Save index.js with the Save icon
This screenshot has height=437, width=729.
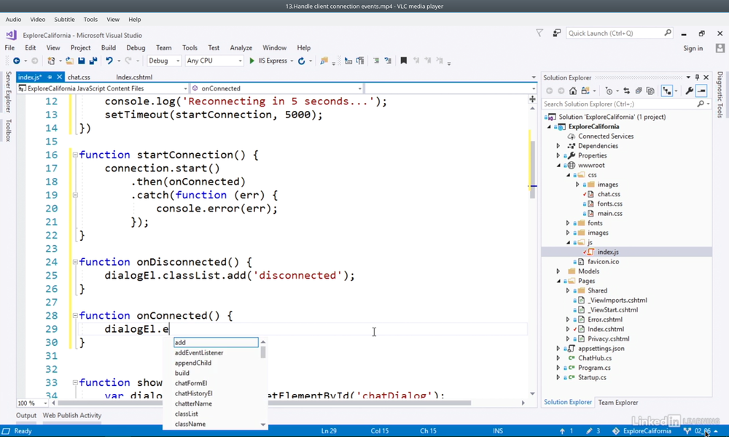82,61
